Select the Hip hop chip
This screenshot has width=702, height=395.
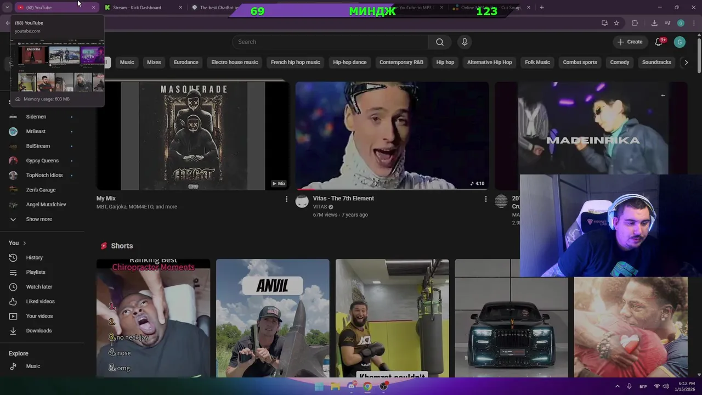pos(445,63)
